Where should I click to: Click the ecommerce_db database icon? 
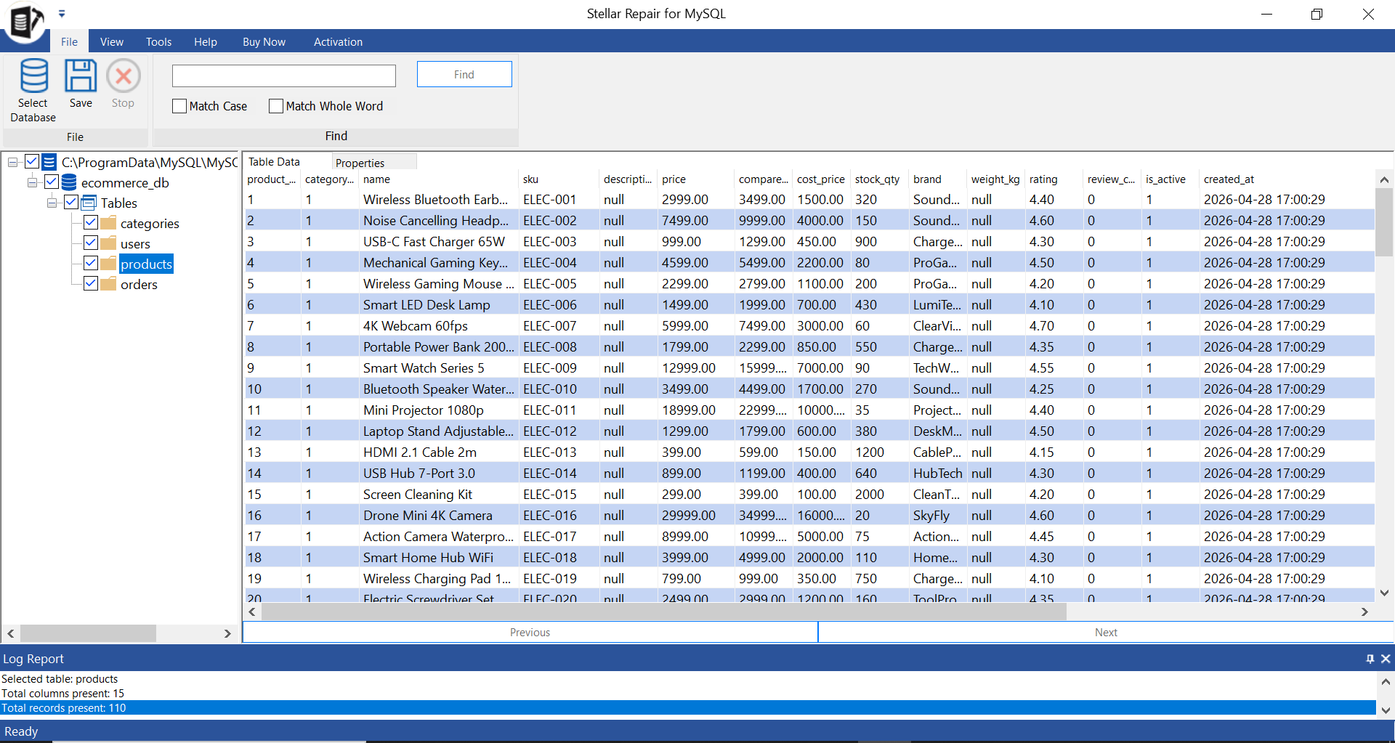(x=69, y=182)
